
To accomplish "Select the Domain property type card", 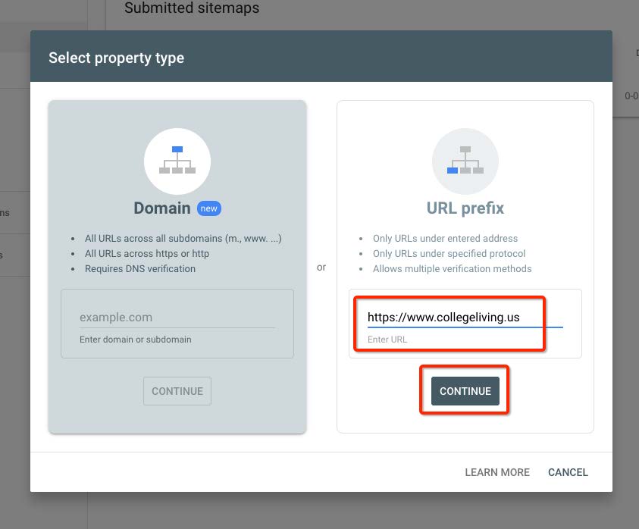I will [177, 267].
